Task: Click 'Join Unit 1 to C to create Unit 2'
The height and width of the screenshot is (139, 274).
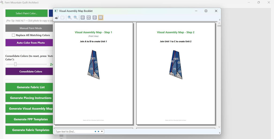Action: coord(176,41)
